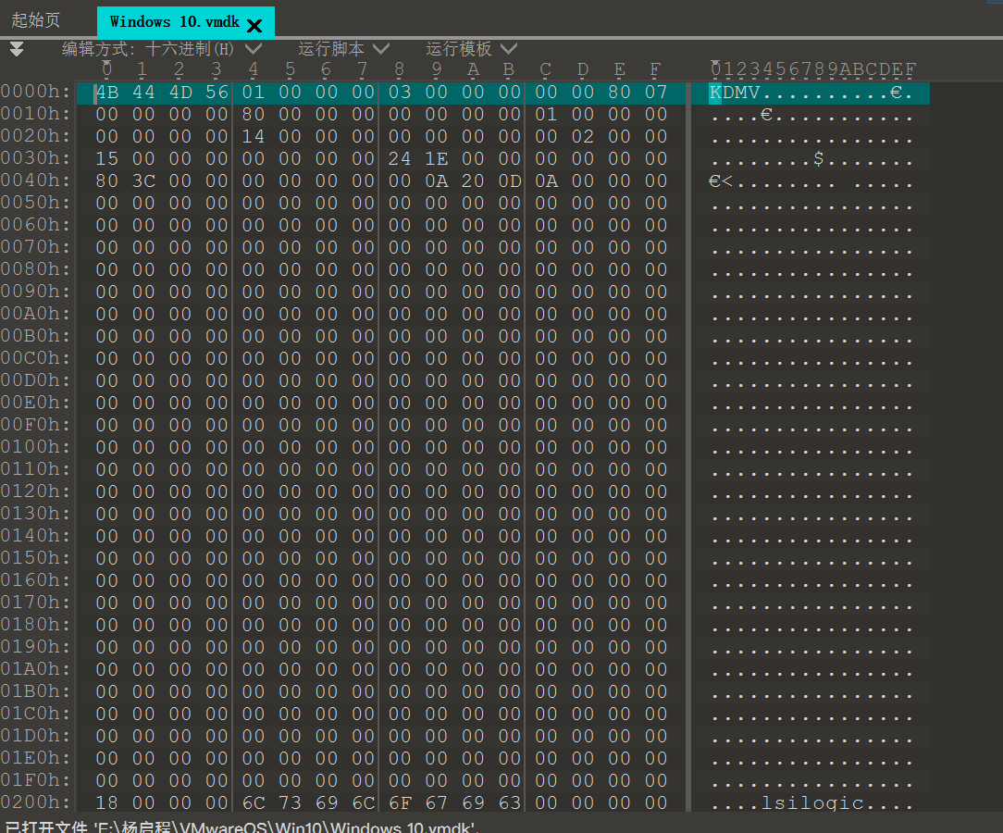Select byte 67 in row 0200h
1003x833 pixels.
(436, 803)
